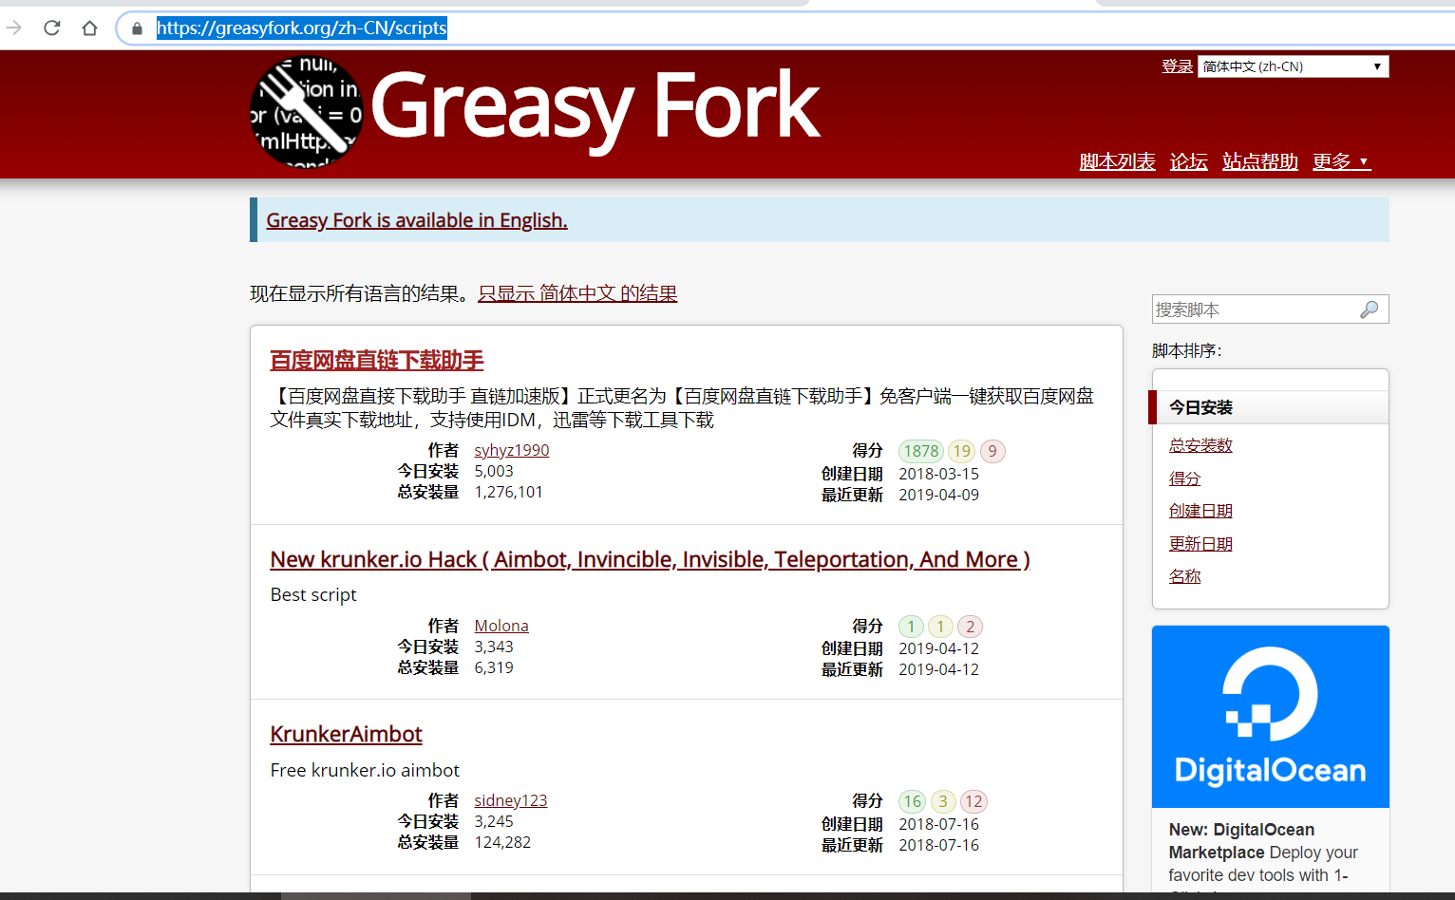Click today installs value 3,245
The height and width of the screenshot is (900, 1455).
[494, 821]
